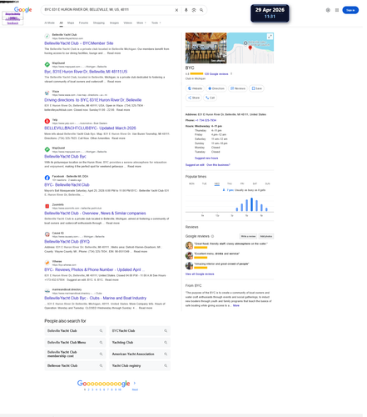Open Driving directions to BYC Waze result

93,100
